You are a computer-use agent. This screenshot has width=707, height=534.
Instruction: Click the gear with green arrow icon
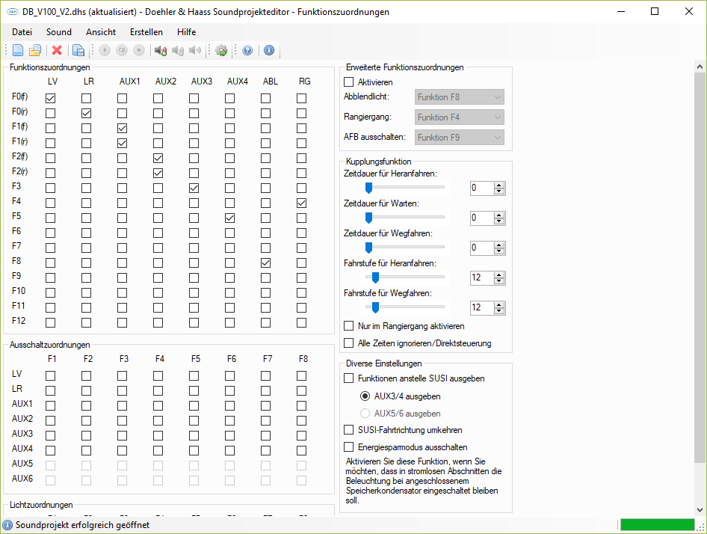[221, 50]
